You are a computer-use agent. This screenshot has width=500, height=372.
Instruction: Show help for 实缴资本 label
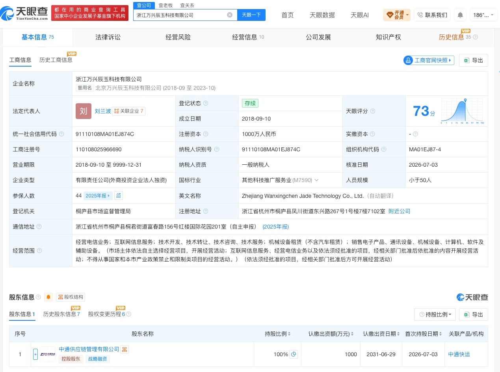click(373, 134)
